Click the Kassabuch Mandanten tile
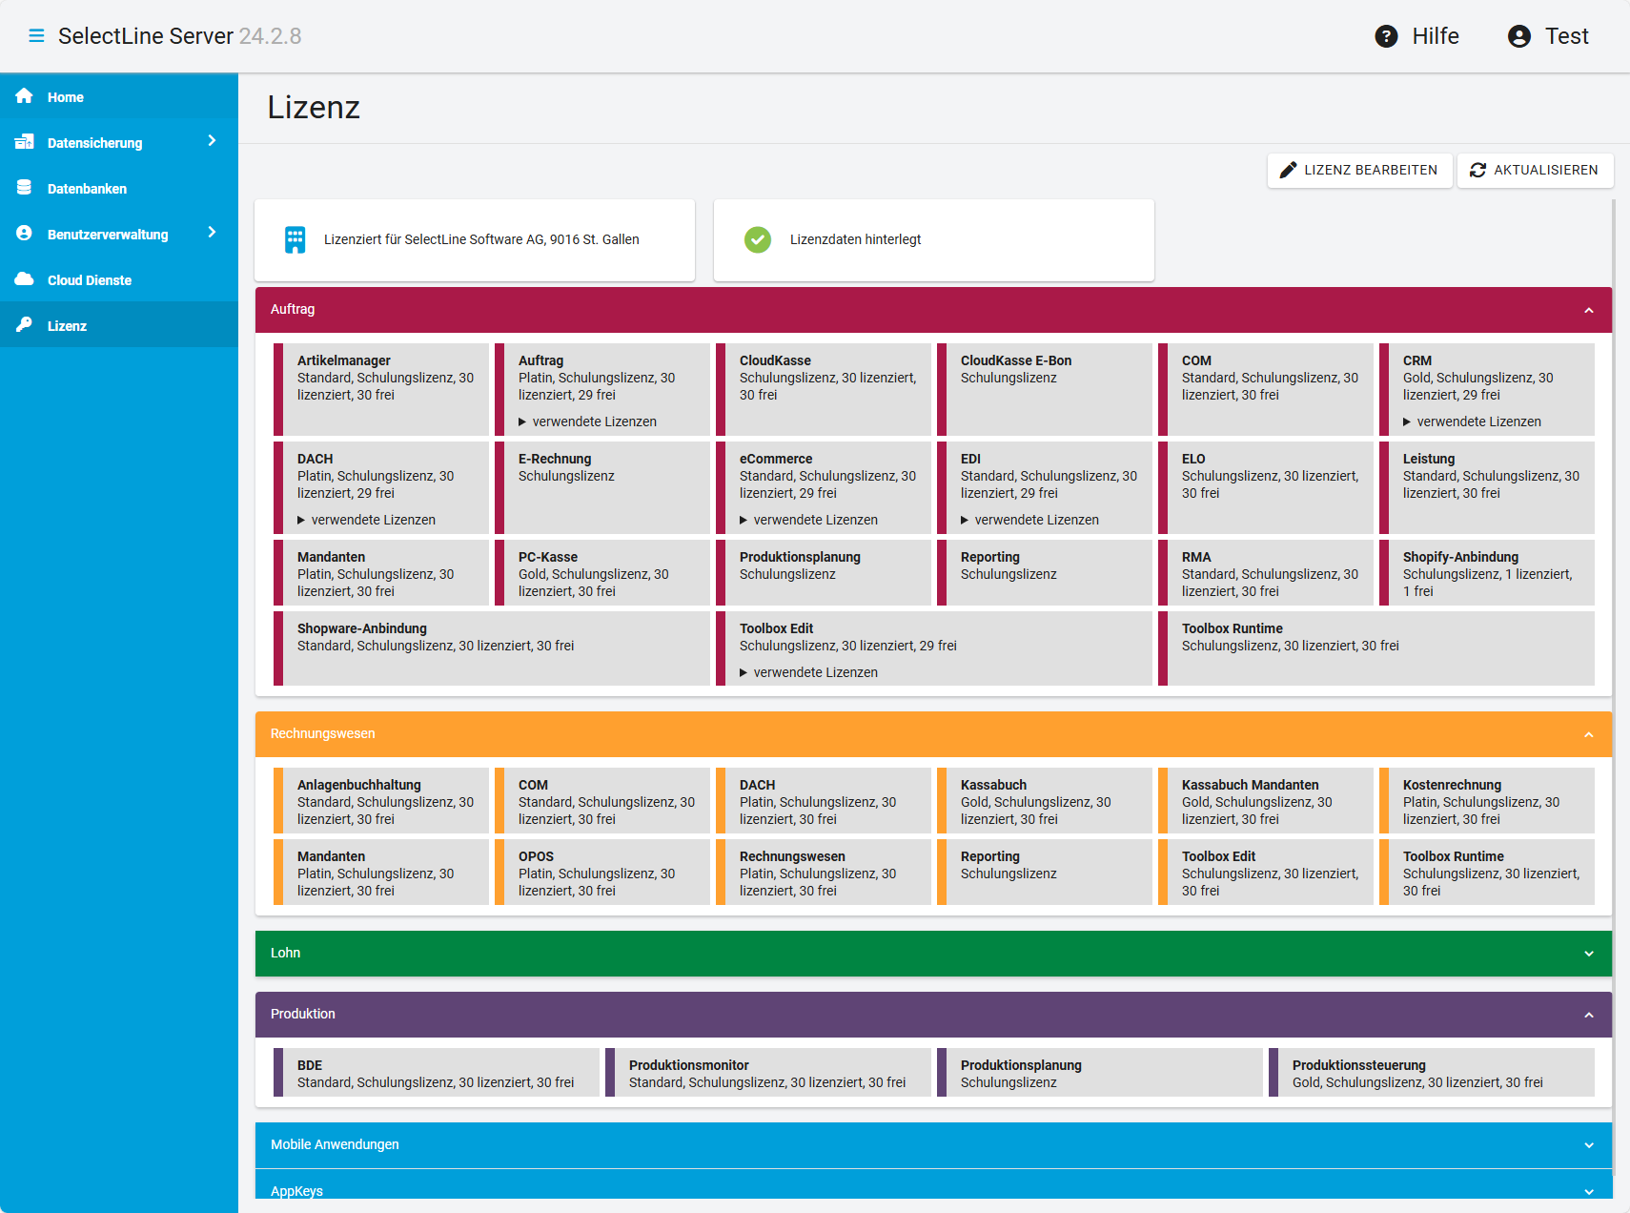This screenshot has height=1213, width=1630. tap(1266, 800)
